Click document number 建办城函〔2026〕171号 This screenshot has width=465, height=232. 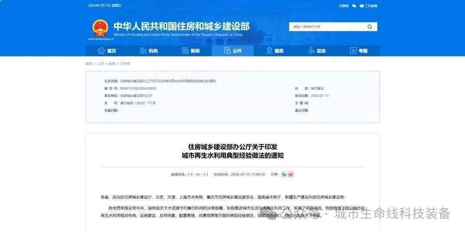coord(138,103)
